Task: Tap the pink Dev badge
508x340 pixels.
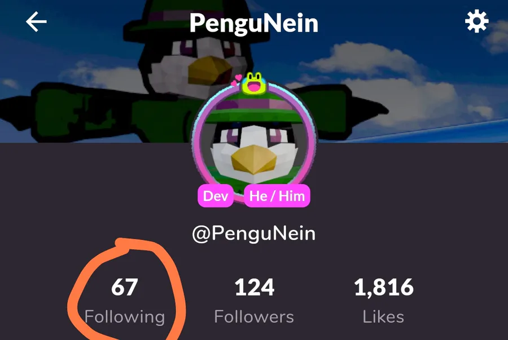Action: [x=216, y=196]
